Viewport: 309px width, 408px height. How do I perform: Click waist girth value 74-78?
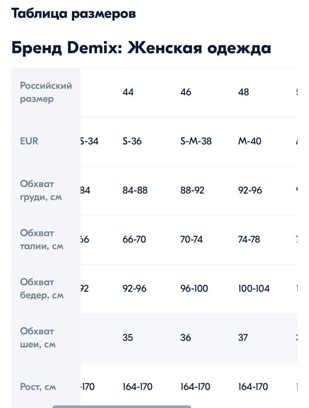(249, 240)
